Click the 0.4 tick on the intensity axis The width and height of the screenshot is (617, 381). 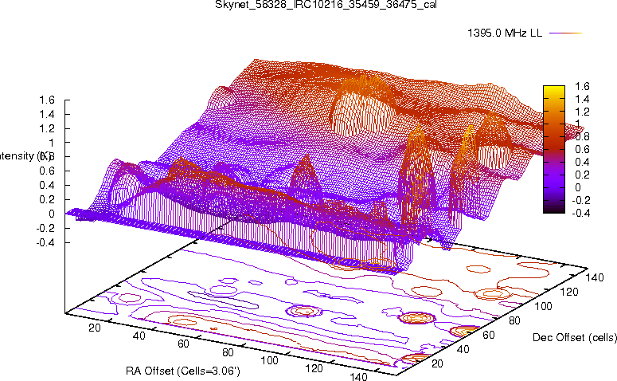click(47, 185)
